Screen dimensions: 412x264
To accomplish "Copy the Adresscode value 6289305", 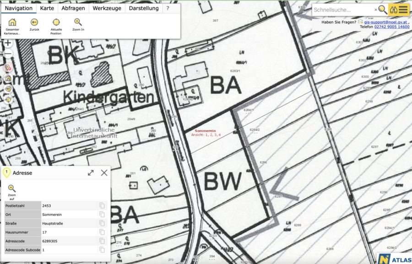I will click(102, 241).
